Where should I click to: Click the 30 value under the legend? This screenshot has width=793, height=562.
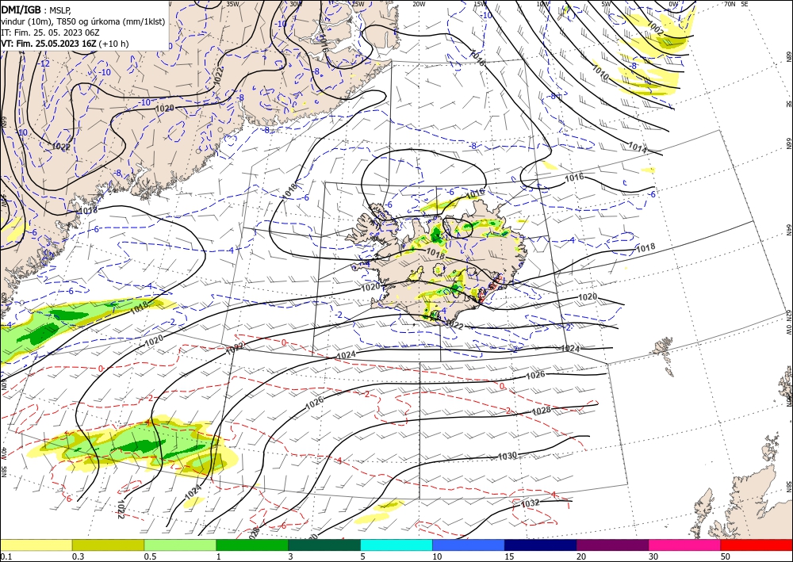coord(654,556)
